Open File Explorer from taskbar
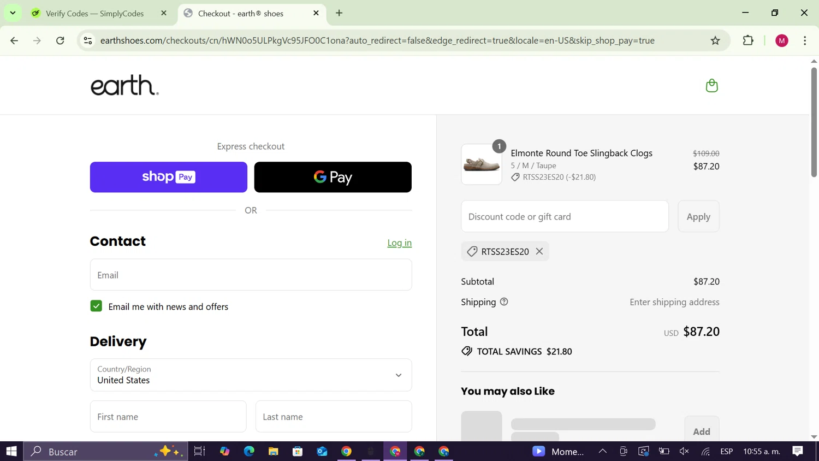Viewport: 819px width, 461px height. (x=273, y=451)
